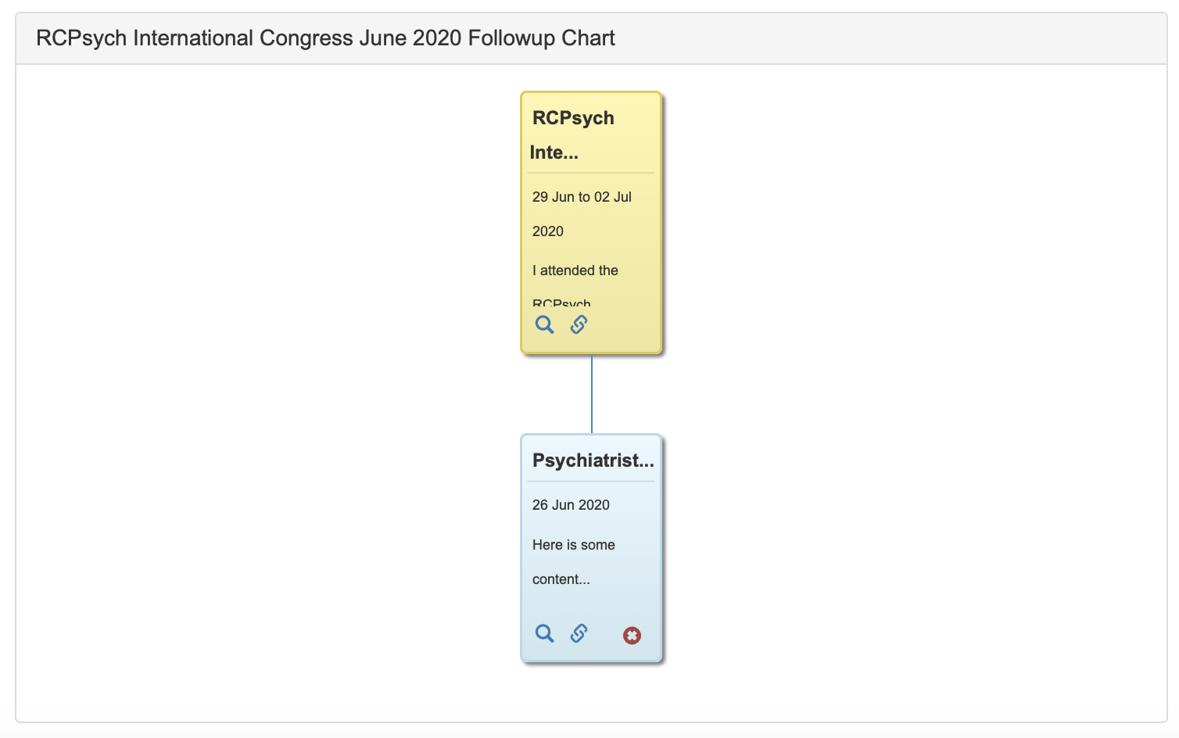Click the "Psychiatrist..." card title

tap(593, 460)
